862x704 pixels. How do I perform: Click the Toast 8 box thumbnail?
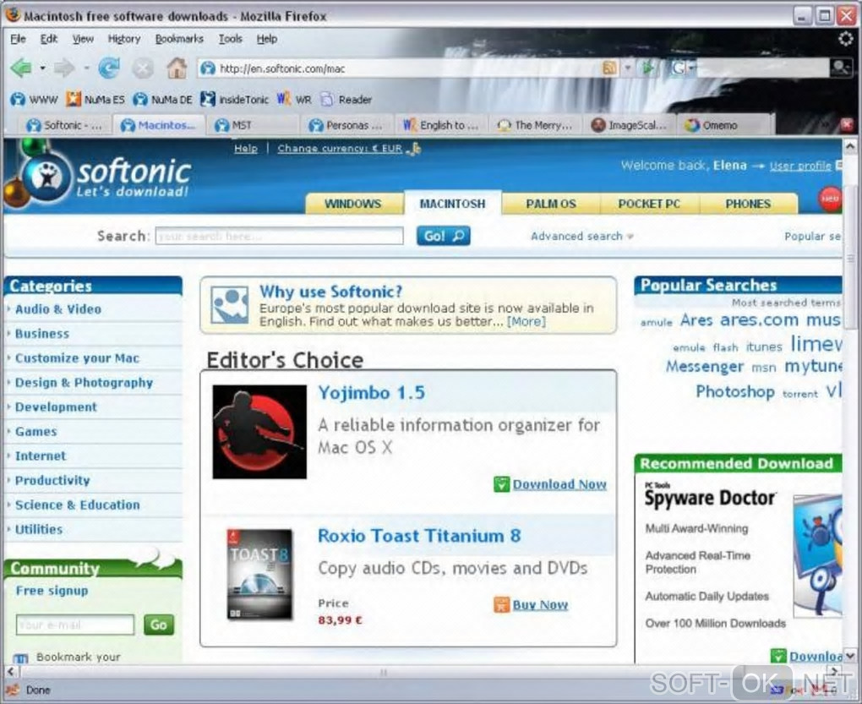click(259, 574)
